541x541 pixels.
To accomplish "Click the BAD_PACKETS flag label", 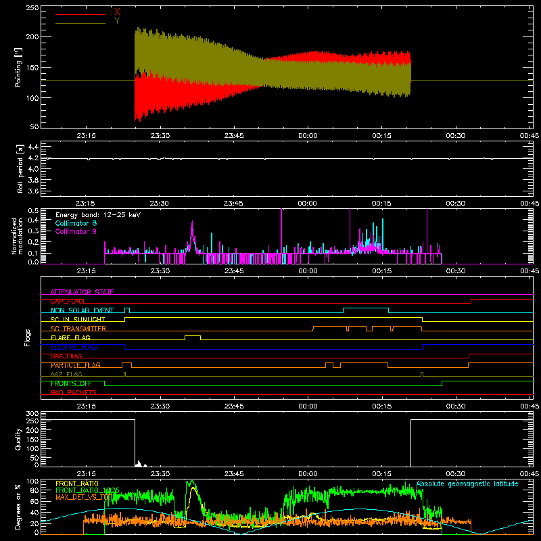I will tap(74, 392).
